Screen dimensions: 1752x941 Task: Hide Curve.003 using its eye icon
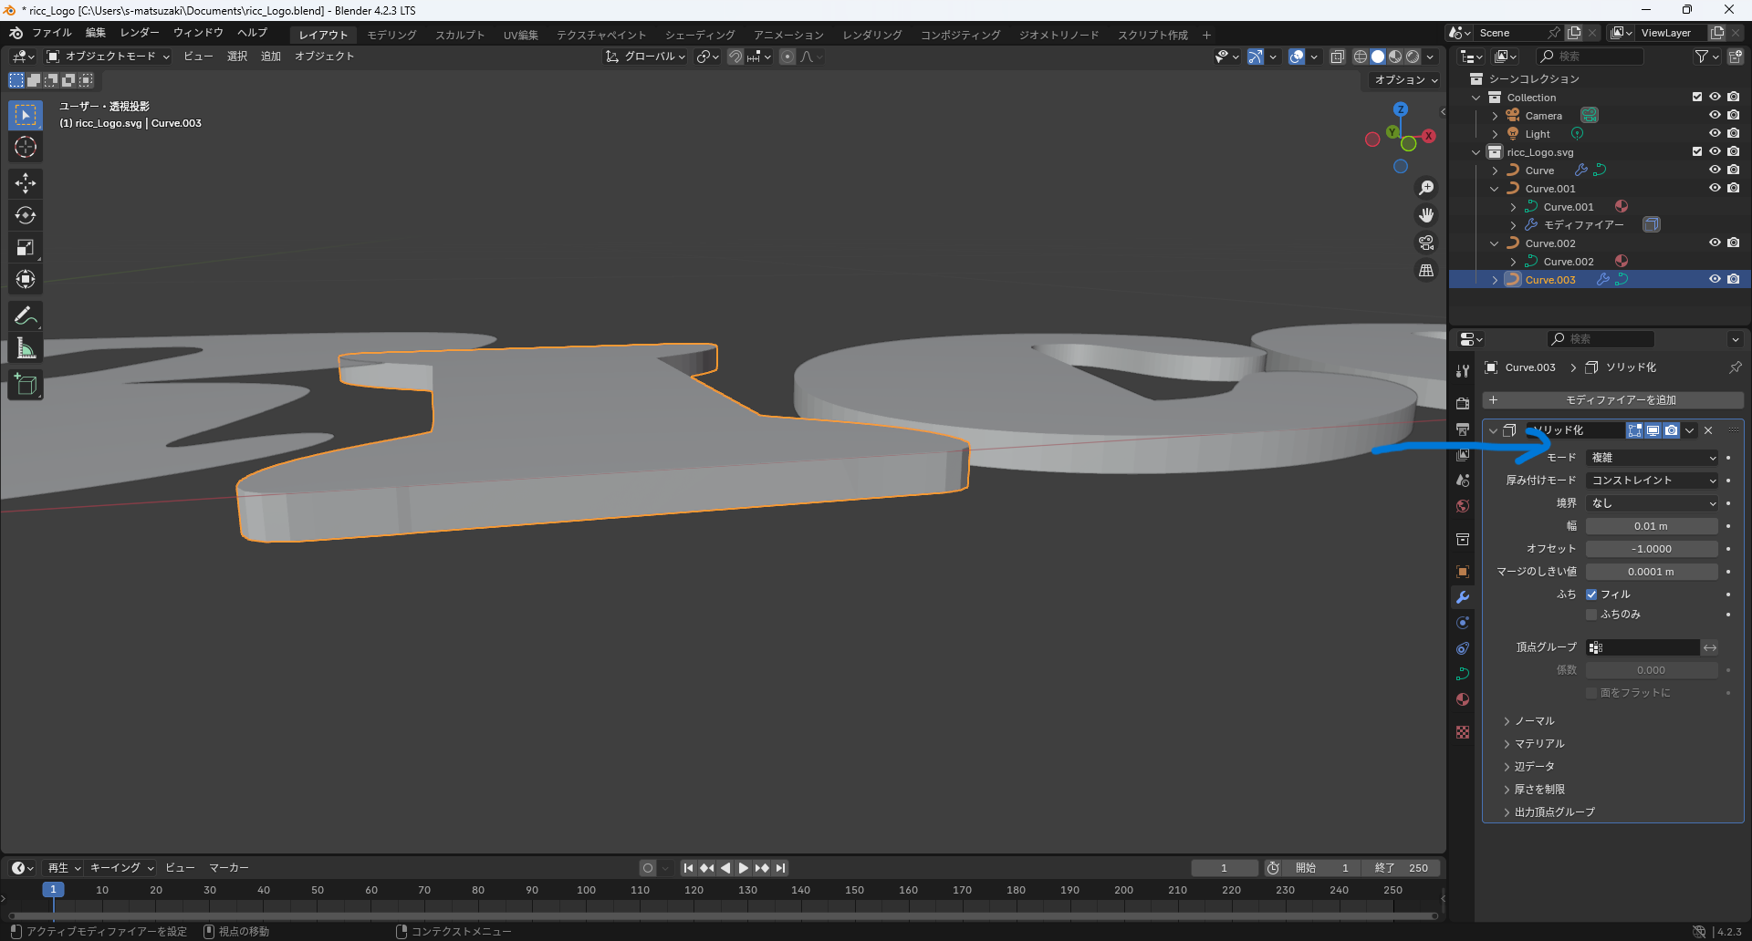click(x=1715, y=280)
